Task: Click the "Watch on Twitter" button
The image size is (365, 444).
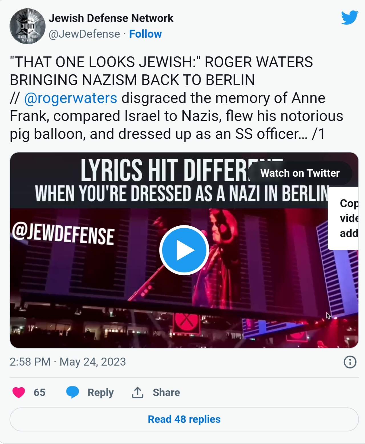Action: coord(300,173)
